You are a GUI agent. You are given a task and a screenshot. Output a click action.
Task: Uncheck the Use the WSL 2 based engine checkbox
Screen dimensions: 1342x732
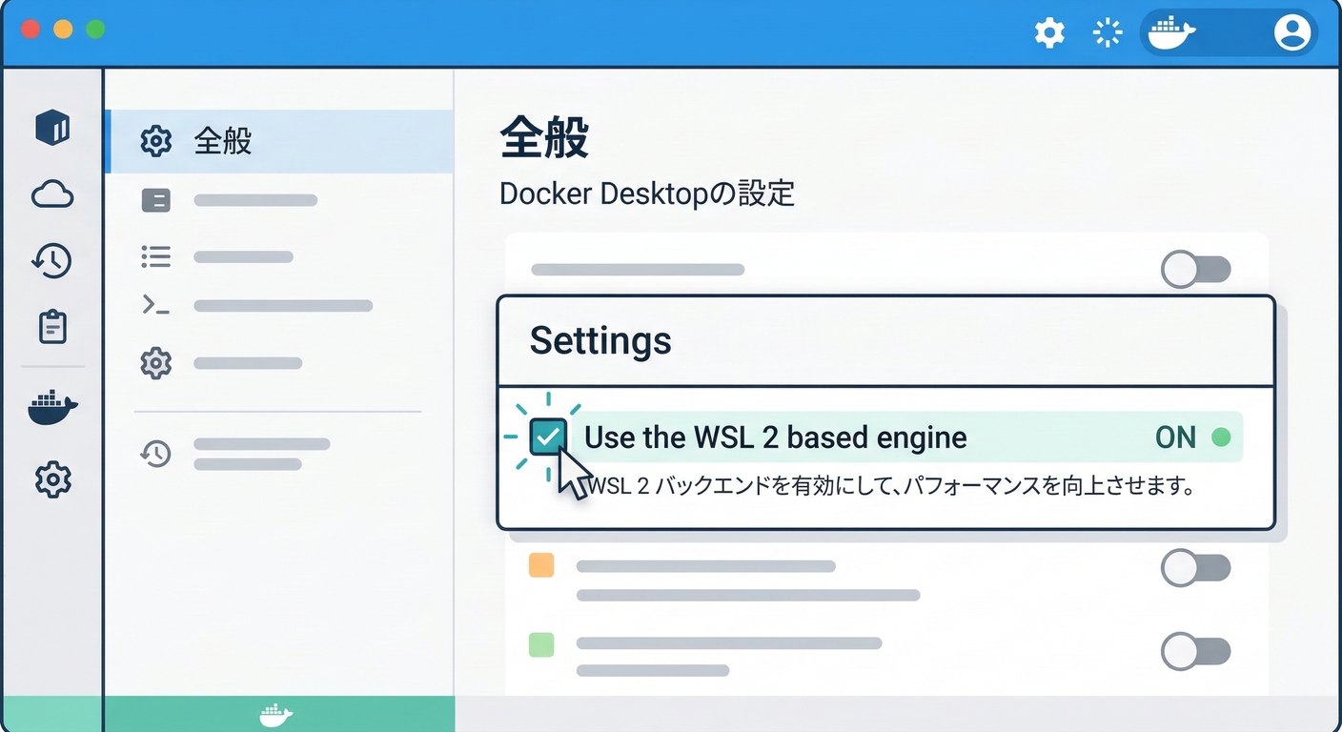(x=550, y=436)
